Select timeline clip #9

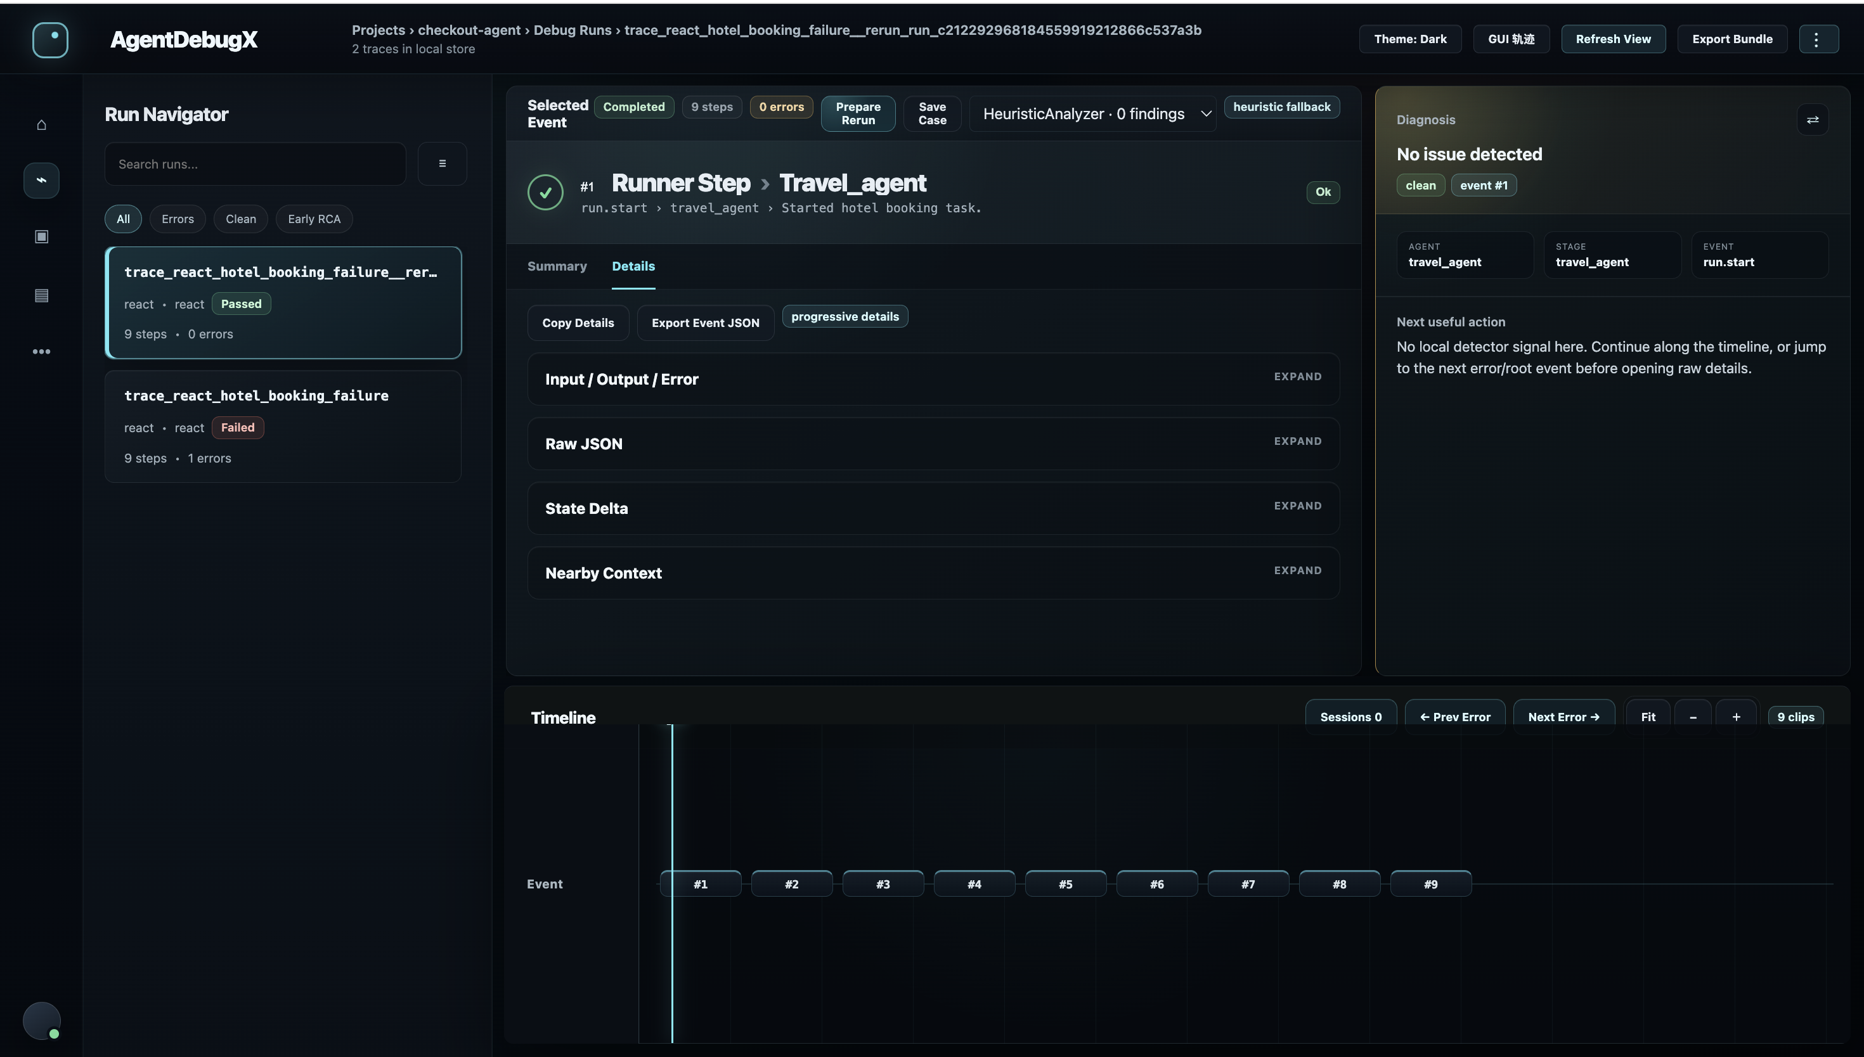(1430, 883)
